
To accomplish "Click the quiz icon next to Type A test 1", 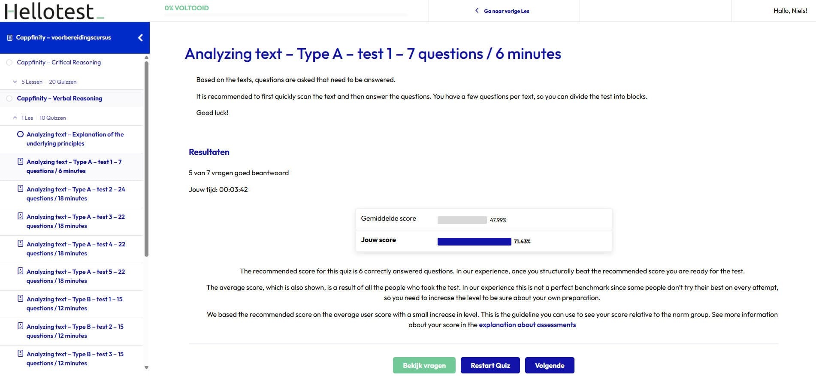I will tap(20, 162).
